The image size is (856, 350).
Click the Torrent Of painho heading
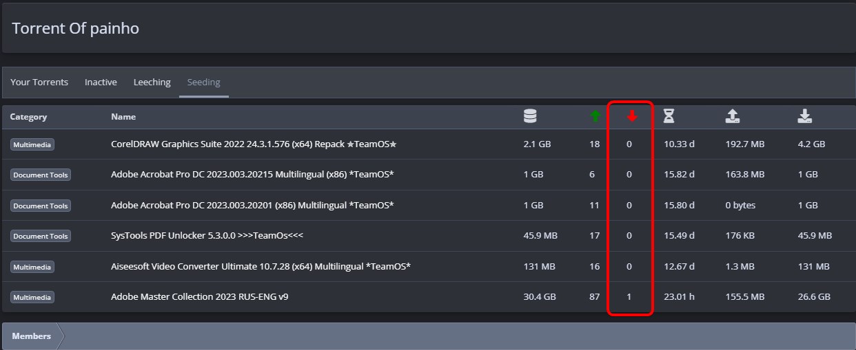[76, 28]
